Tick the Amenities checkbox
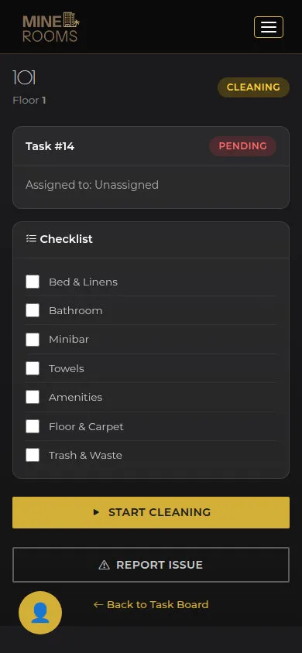302x653 pixels. tap(33, 397)
